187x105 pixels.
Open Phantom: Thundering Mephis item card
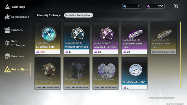[77, 73]
